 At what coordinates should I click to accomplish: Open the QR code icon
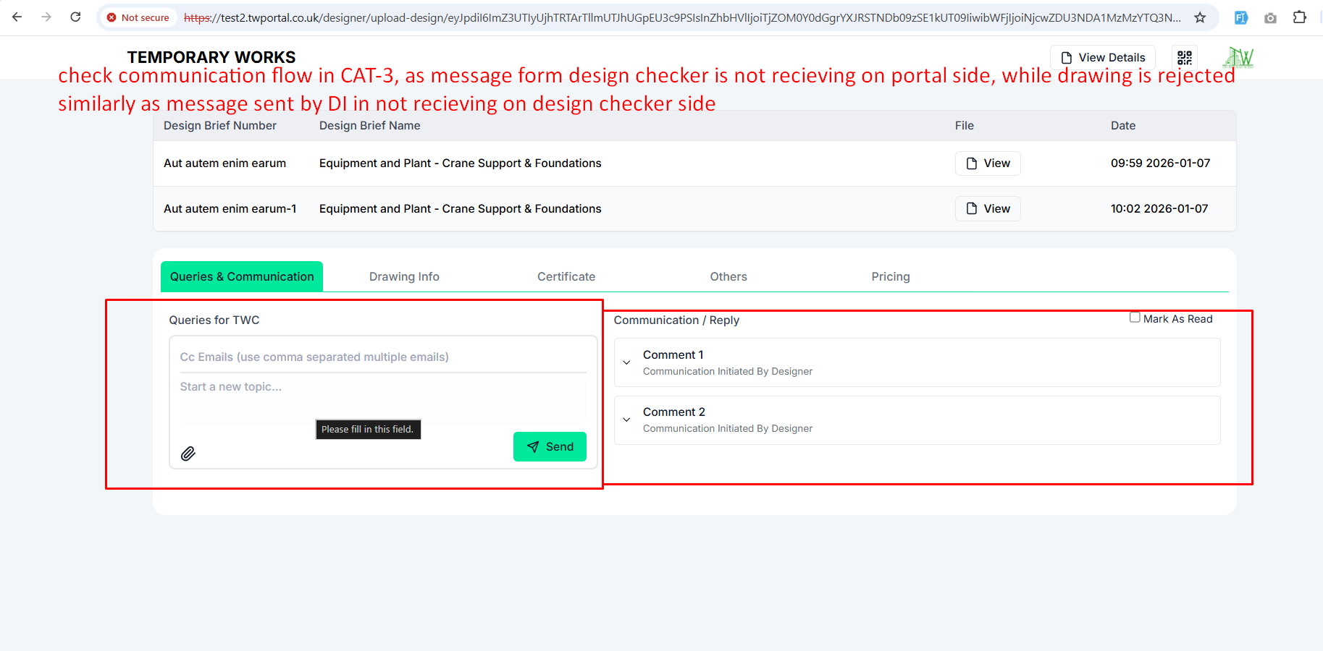[x=1185, y=58]
